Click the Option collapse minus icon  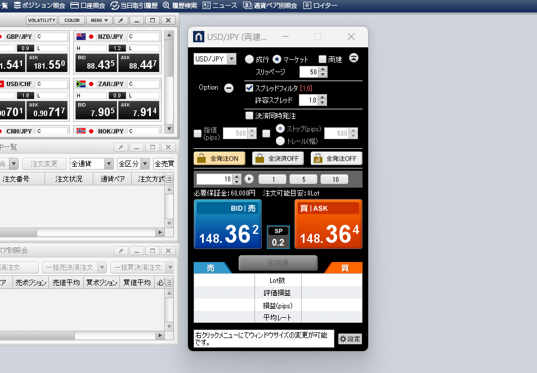(x=229, y=88)
